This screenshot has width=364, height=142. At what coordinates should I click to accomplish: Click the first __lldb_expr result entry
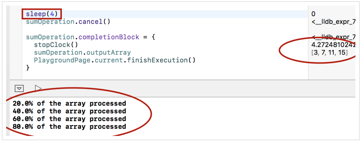pos(333,22)
